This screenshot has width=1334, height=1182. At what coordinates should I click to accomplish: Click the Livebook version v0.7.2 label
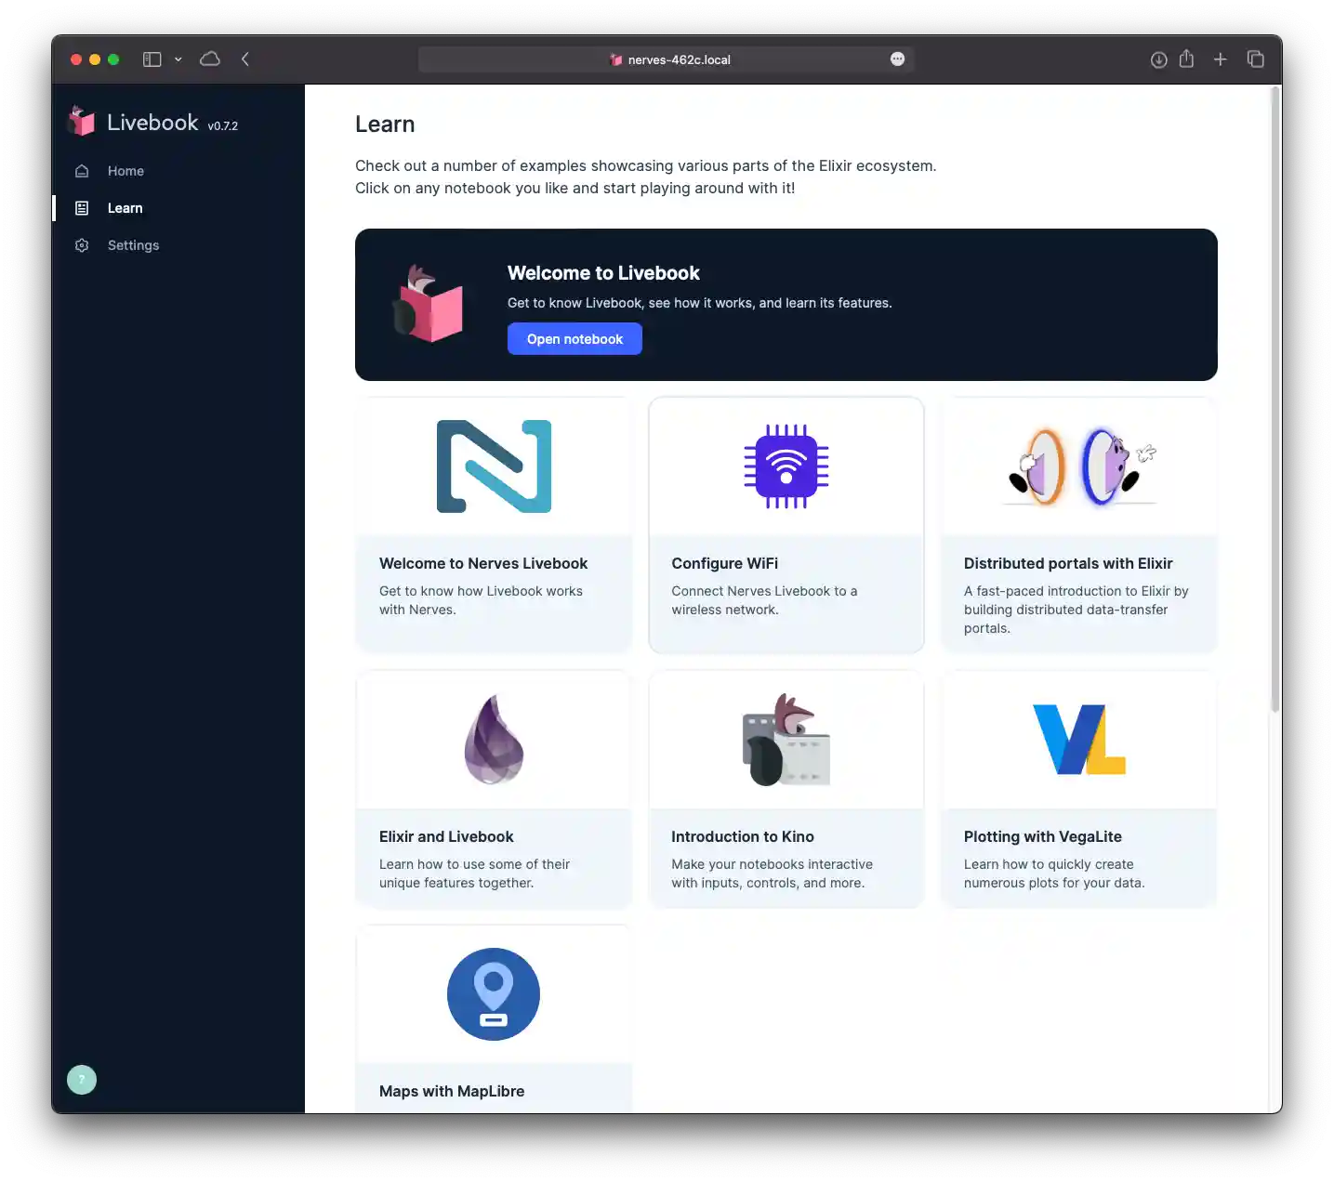(x=223, y=126)
